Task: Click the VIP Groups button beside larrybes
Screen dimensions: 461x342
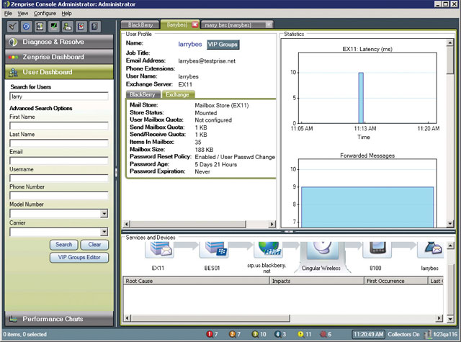Action: pos(223,45)
